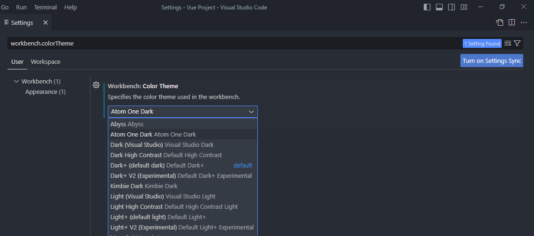This screenshot has height=236, width=534.
Task: Switch to User settings tab
Action: click(17, 62)
